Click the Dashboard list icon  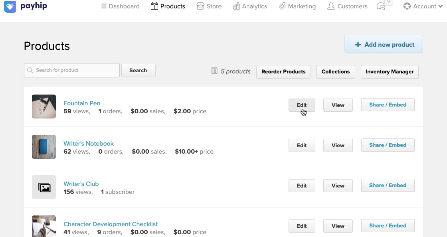[x=103, y=6]
